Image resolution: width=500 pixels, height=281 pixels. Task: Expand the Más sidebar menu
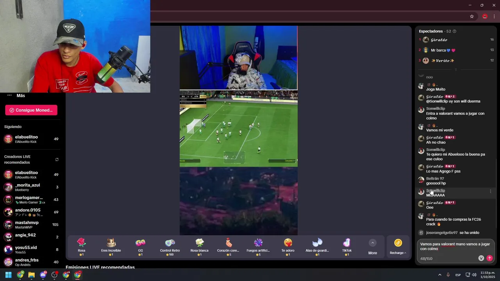pos(16,96)
